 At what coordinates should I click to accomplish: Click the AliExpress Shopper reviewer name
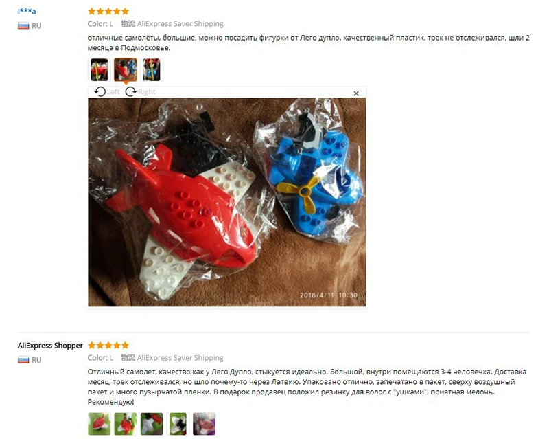click(x=50, y=346)
